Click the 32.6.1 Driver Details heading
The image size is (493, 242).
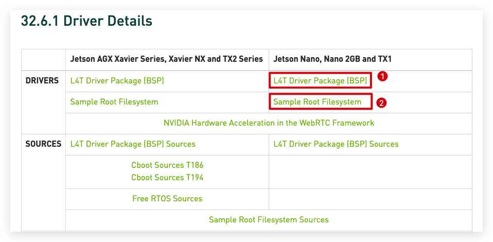(x=86, y=21)
